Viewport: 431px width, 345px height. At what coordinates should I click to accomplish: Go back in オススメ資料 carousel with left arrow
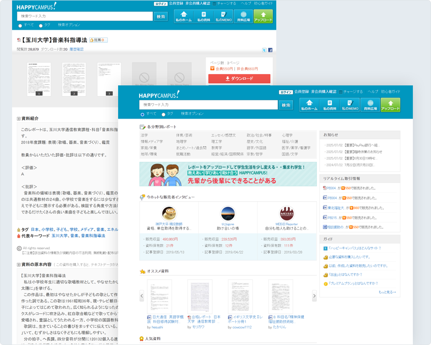coord(142,296)
